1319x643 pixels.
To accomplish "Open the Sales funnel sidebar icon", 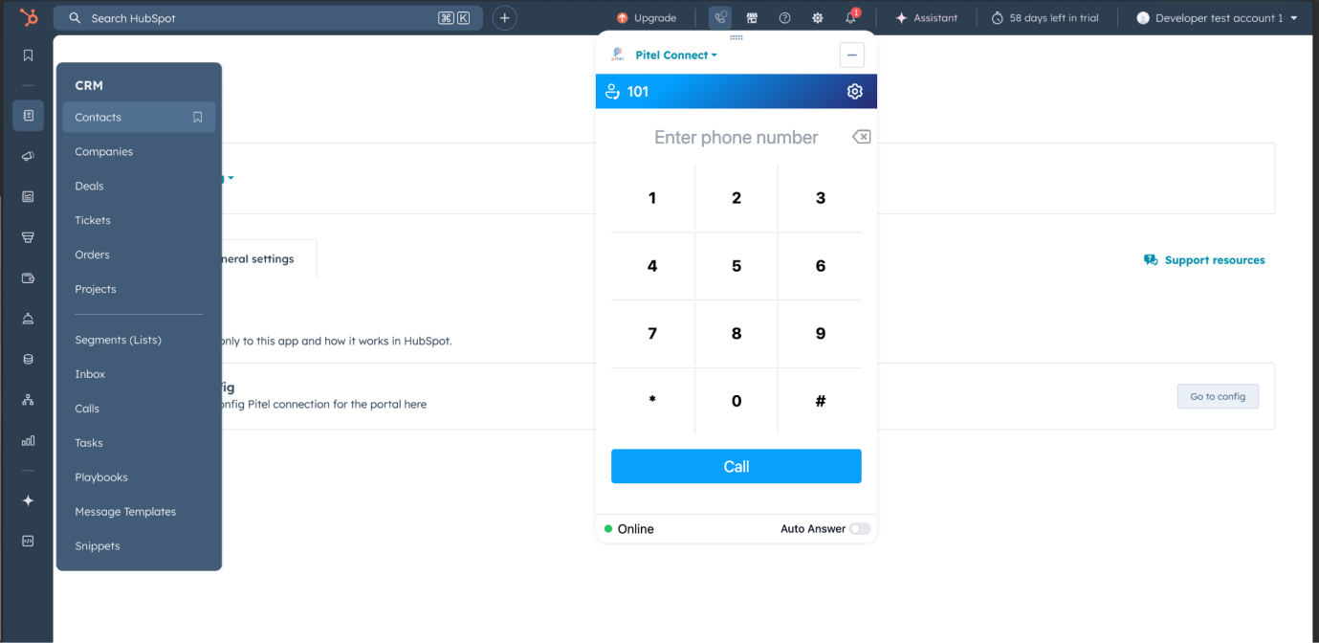I will click(28, 237).
